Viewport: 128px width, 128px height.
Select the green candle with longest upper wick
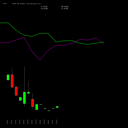(x=24, y=98)
